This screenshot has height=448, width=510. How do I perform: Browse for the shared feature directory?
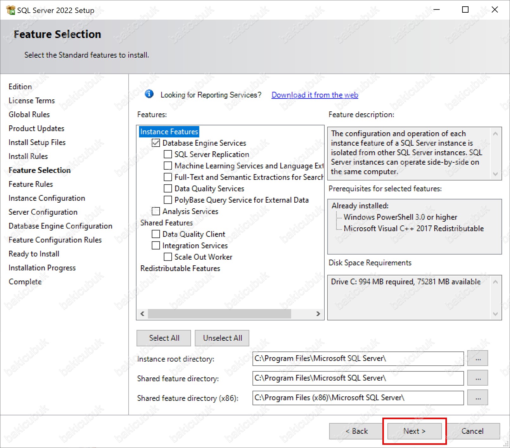click(478, 378)
